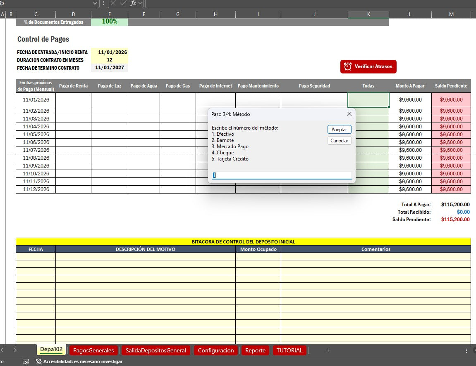This screenshot has width=476, height=366.
Task: Select the highlighted Todas cell
Action: [x=368, y=99]
